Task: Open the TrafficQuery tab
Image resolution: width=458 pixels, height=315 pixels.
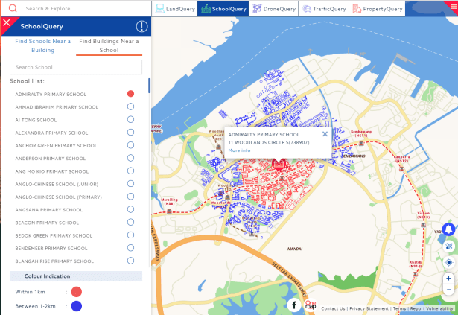Action: pos(324,9)
